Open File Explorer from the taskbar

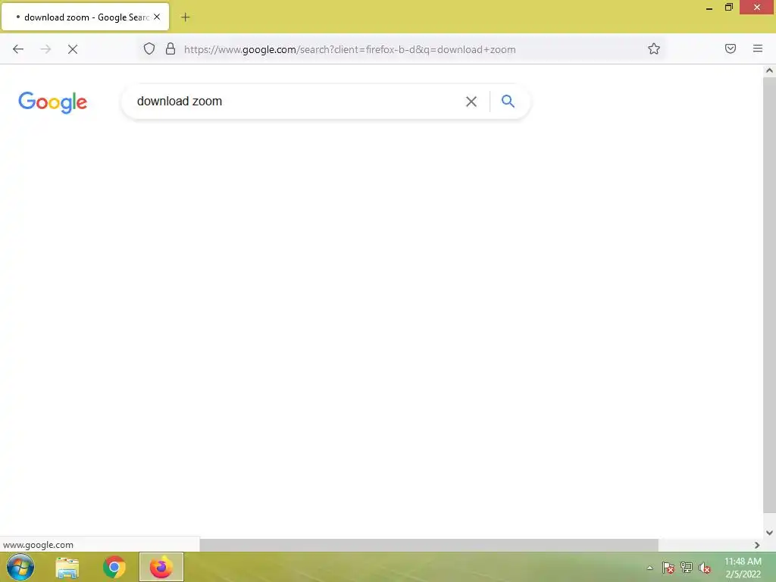(67, 567)
